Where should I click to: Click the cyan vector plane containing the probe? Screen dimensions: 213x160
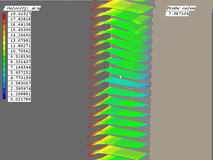click(x=132, y=82)
